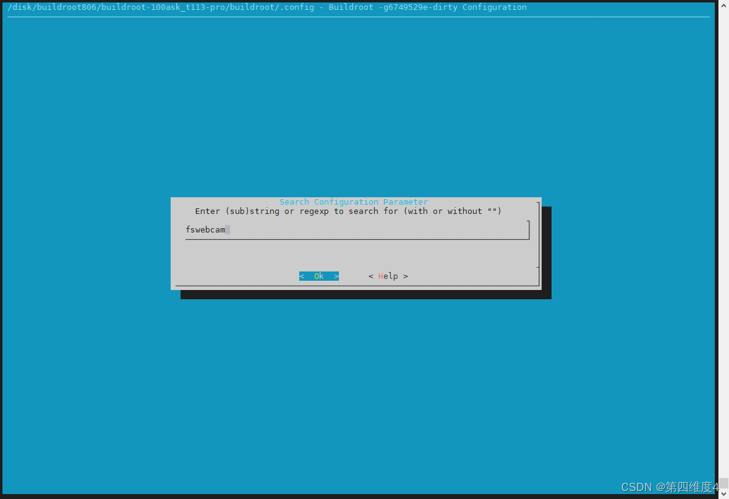
Task: Click the instruction text about regexp searching
Action: pyautogui.click(x=347, y=211)
